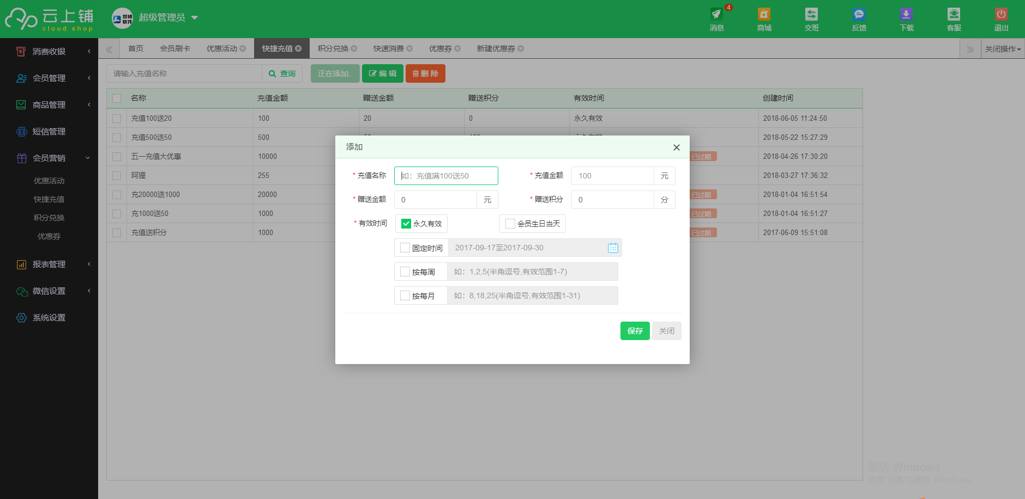Viewport: 1025px width, 499px height.
Task: Focus the 充值金额 input field
Action: coord(613,176)
